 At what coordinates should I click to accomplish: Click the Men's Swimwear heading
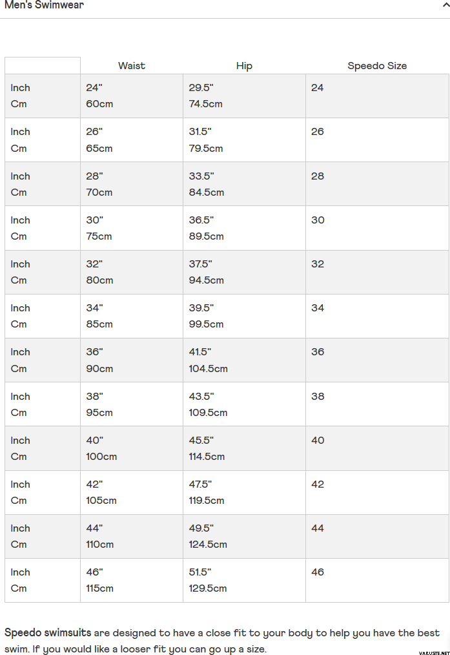tap(44, 5)
